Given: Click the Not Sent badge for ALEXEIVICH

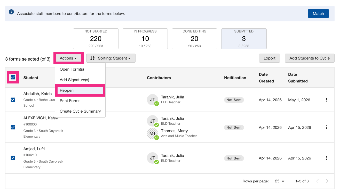Looking at the screenshot, I should 234,128.
